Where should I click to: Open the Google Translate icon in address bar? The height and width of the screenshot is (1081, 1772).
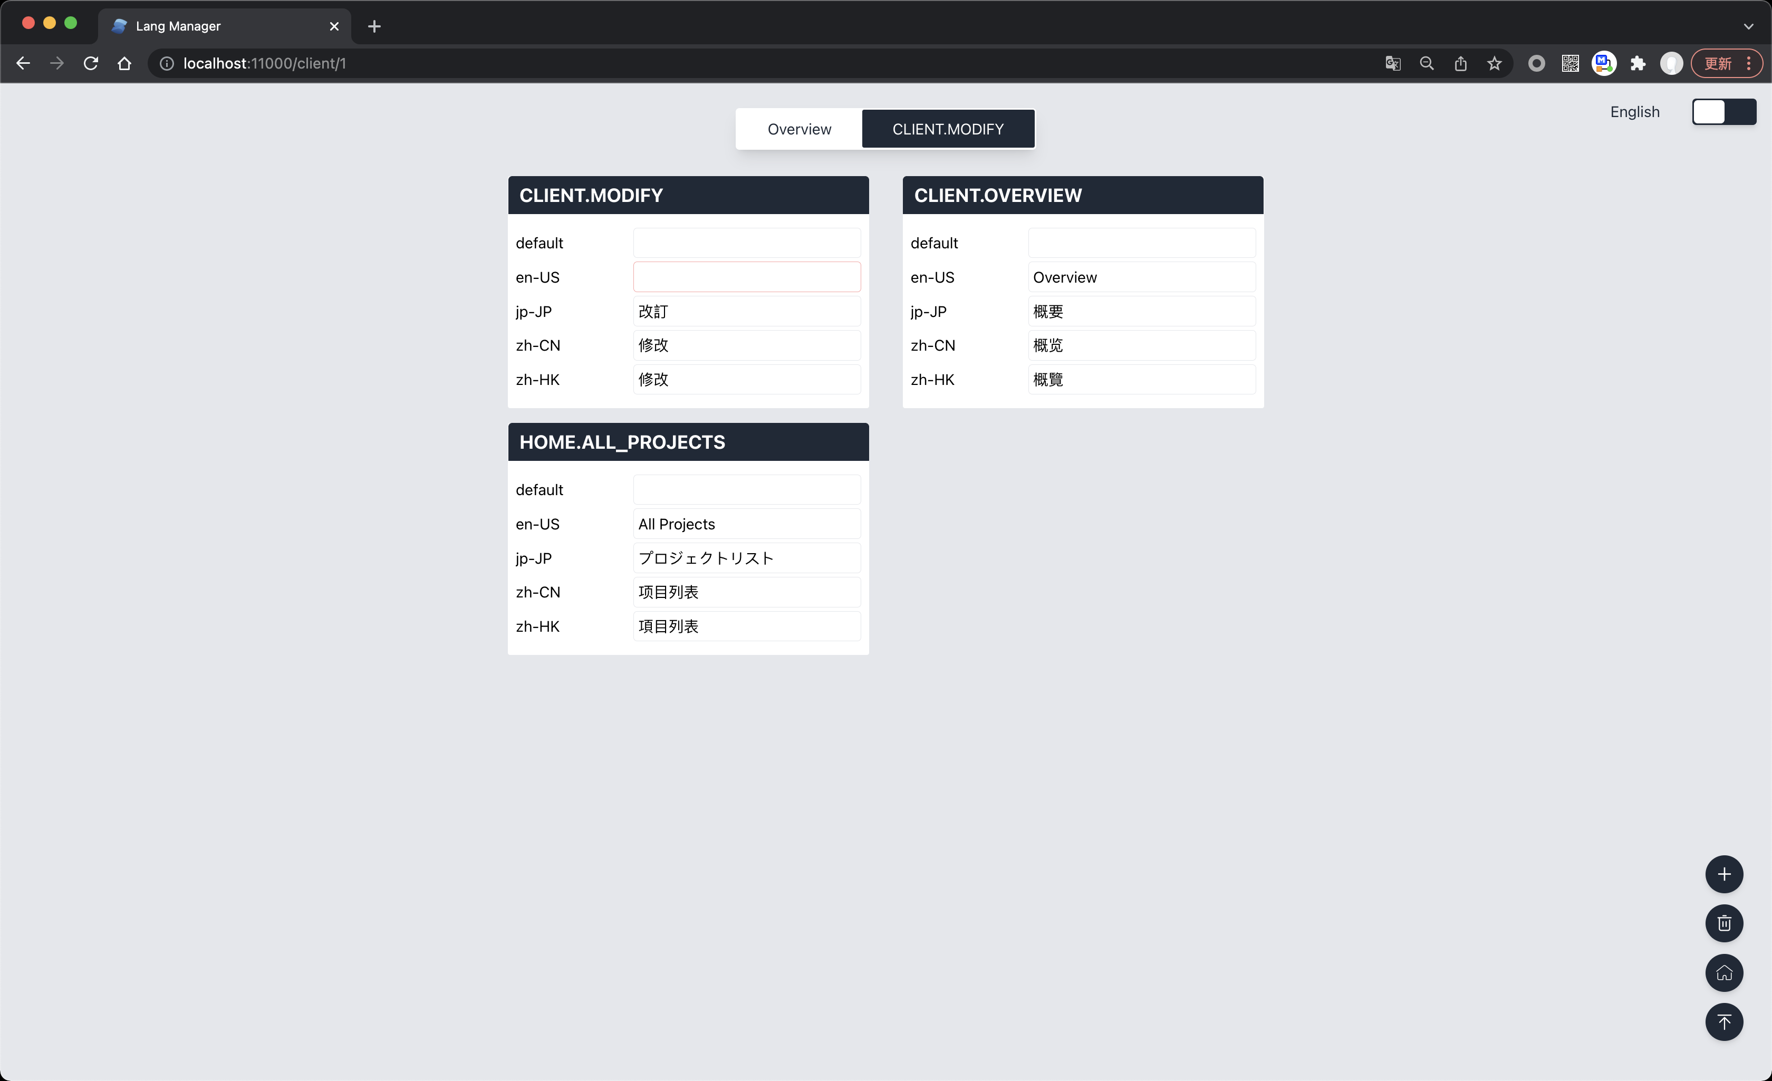1392,63
